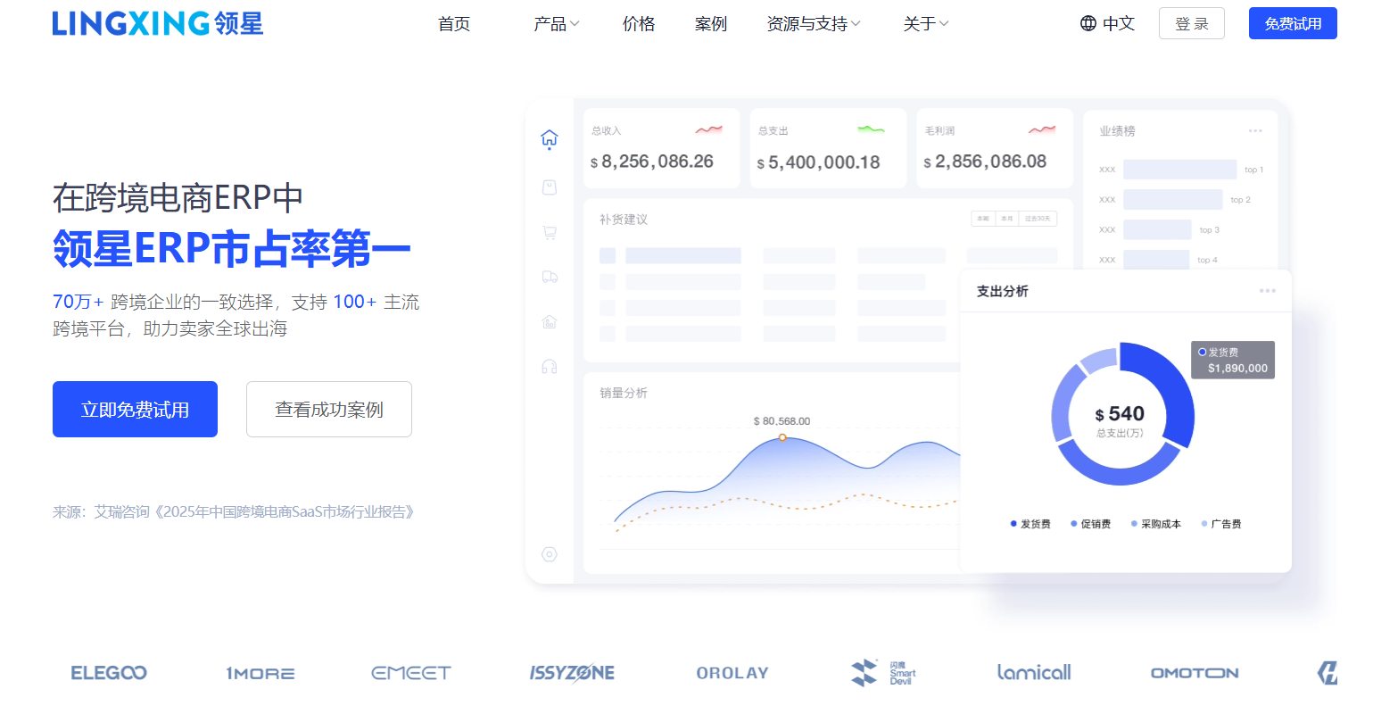The width and height of the screenshot is (1373, 714).
Task: Open the 业绩榜 more options dots
Action: 1255,131
